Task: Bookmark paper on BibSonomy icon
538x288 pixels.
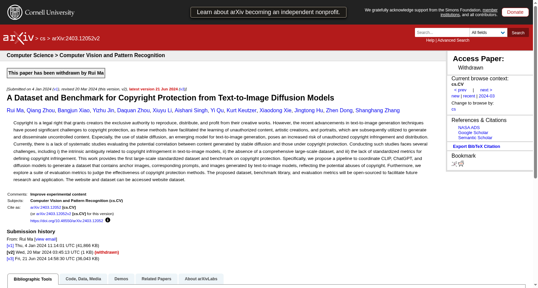Action: click(x=454, y=164)
